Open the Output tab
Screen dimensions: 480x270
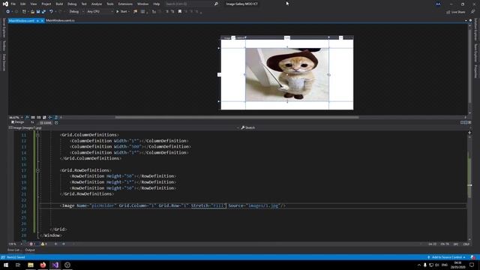click(30, 250)
